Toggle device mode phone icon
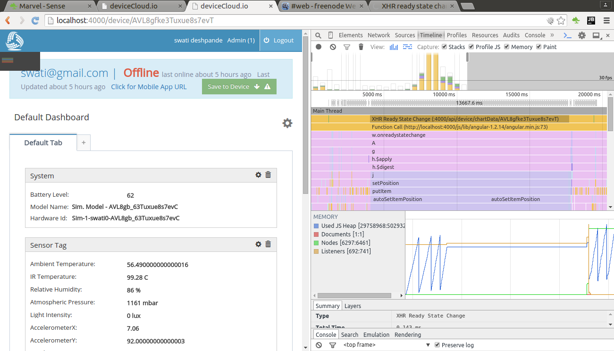Screen dimensions: 614x351 pos(330,35)
